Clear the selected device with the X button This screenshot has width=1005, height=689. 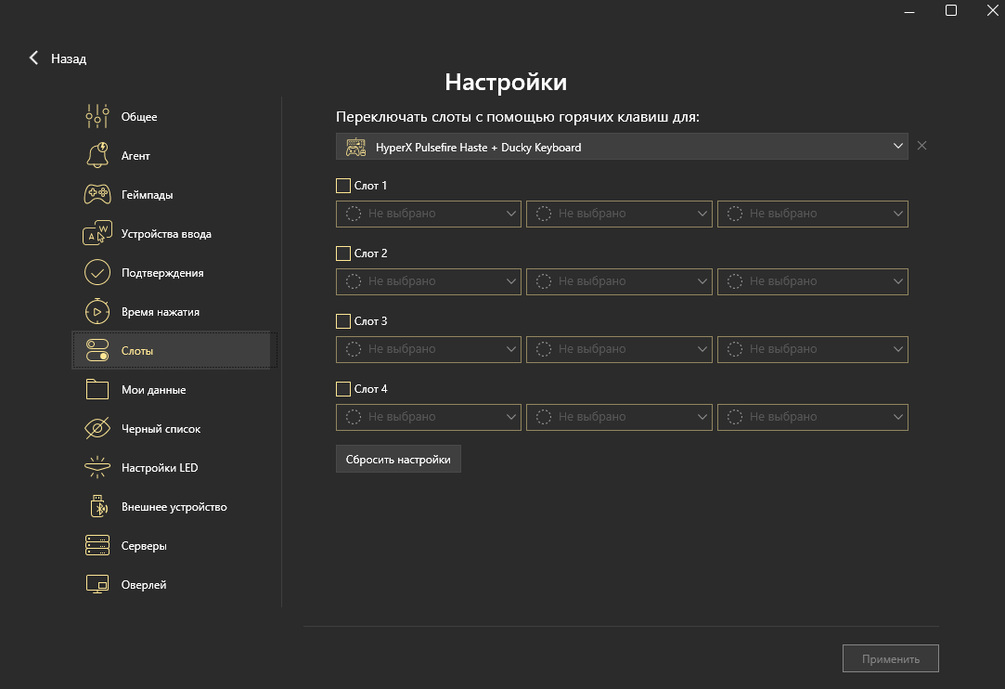click(x=921, y=146)
